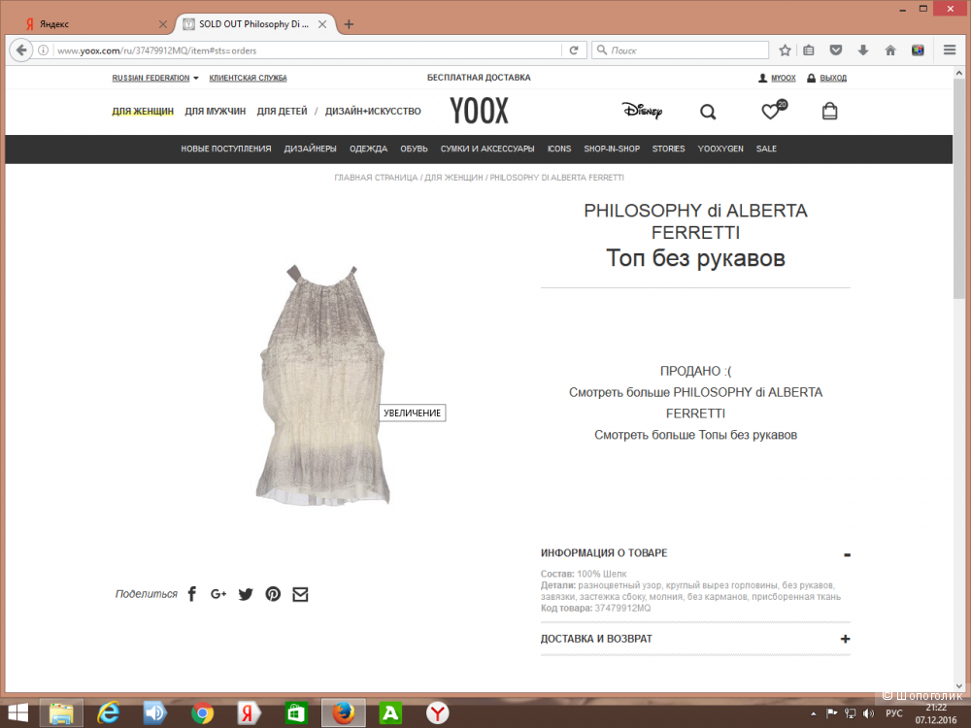Image resolution: width=971 pixels, height=728 pixels.
Task: Switch to the ДЛЯ МУЖЧИН section
Action: coord(215,111)
